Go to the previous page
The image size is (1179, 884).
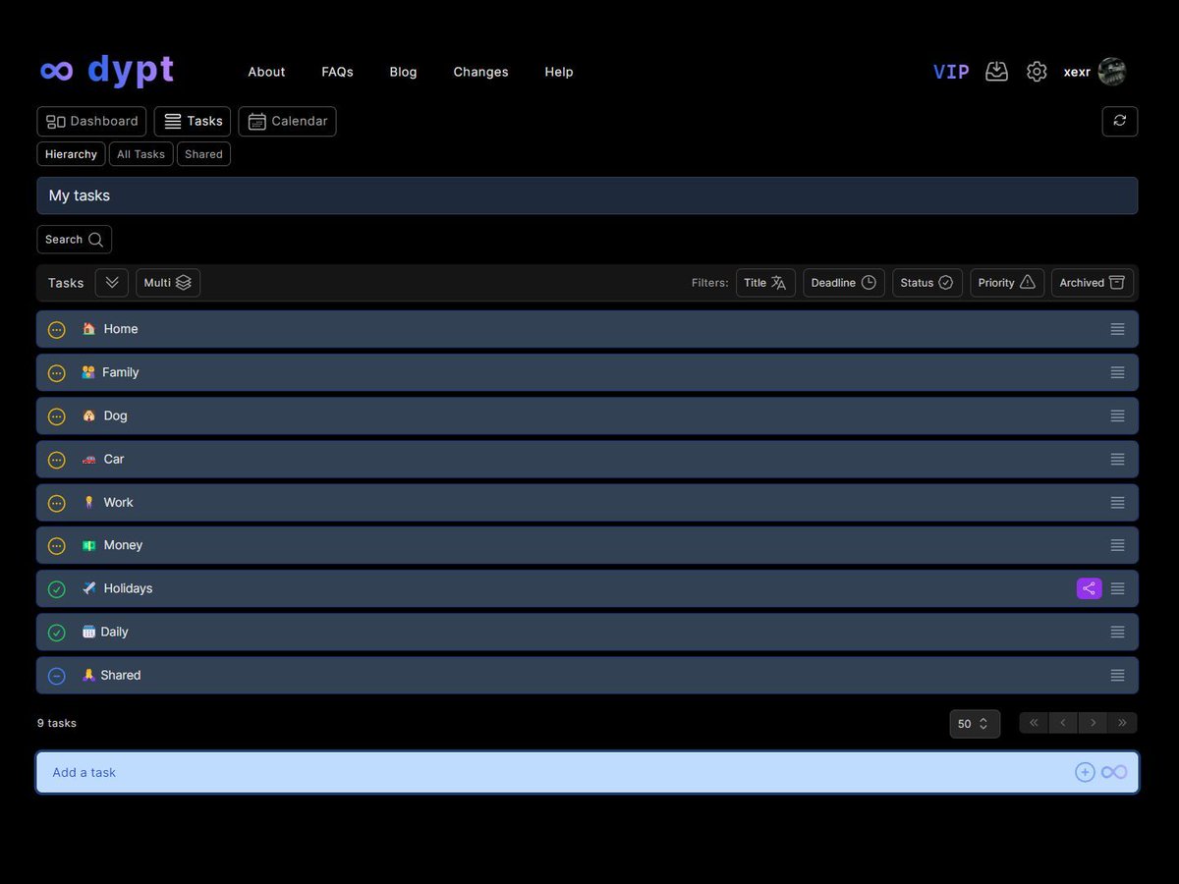[1063, 723]
